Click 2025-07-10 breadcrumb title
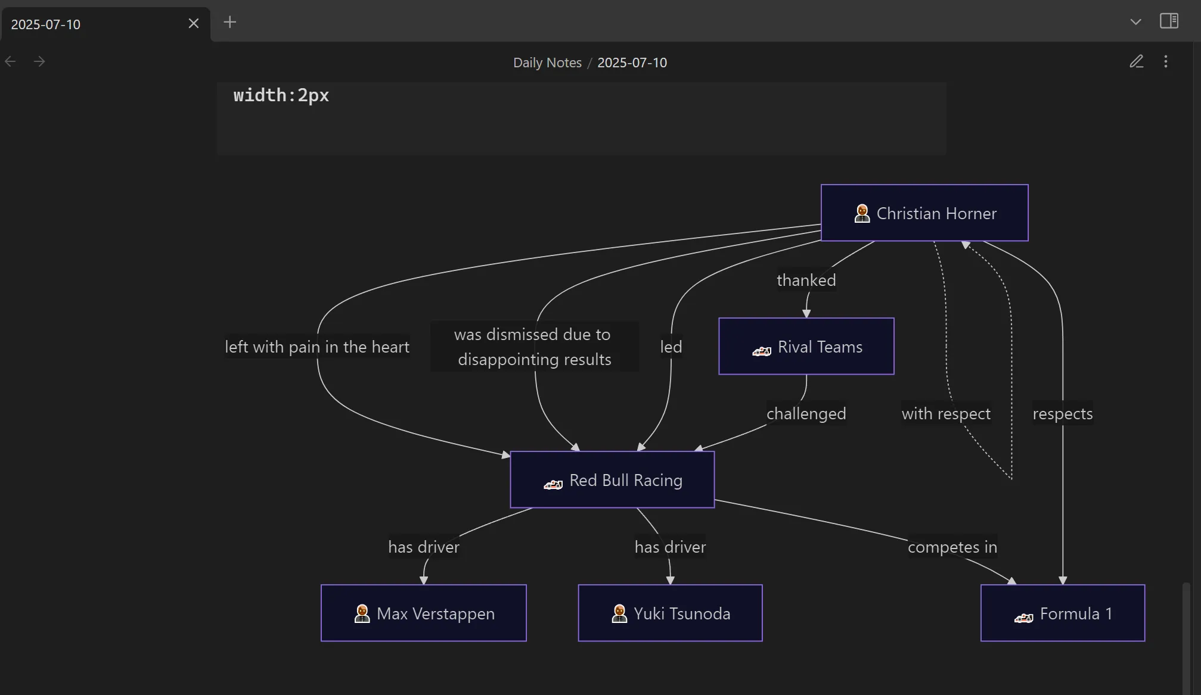Viewport: 1201px width, 695px height. [632, 63]
